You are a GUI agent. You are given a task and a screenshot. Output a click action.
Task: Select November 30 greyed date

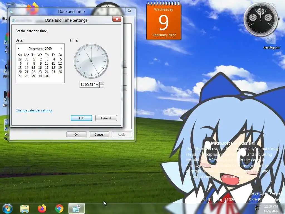click(x=26, y=59)
